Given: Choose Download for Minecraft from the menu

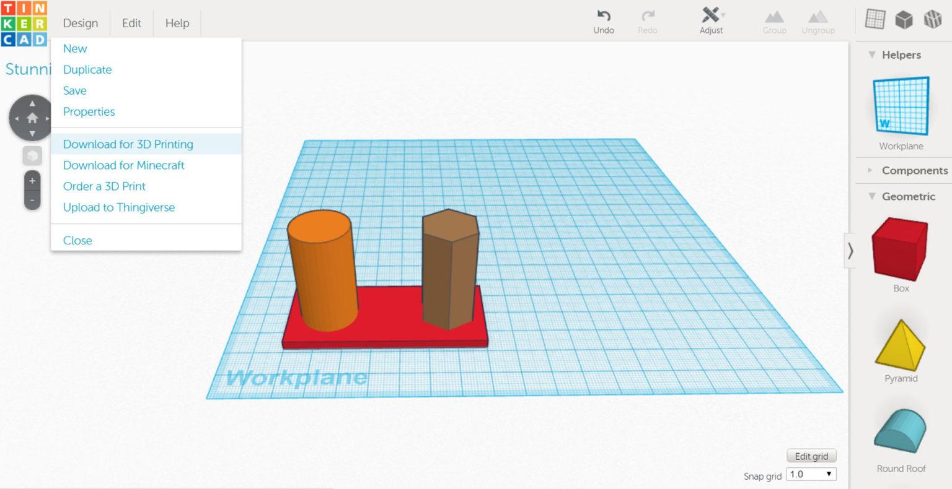Looking at the screenshot, I should coord(123,165).
